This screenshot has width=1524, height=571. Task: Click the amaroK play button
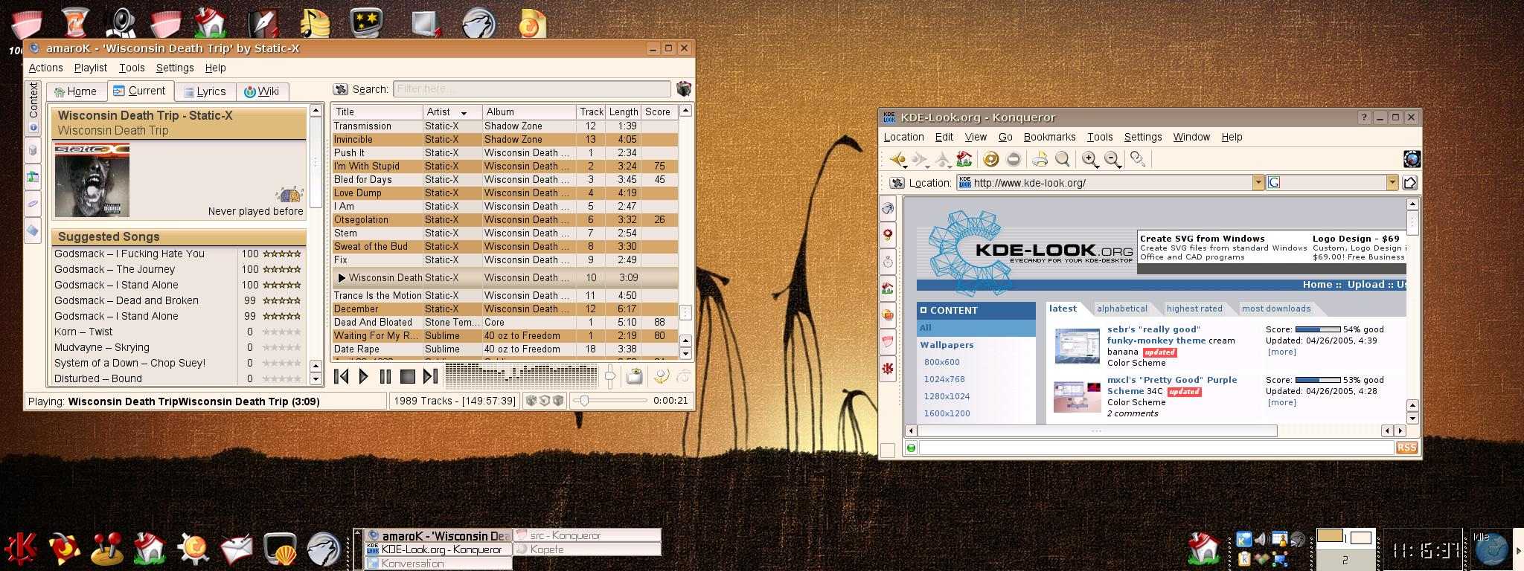[364, 376]
